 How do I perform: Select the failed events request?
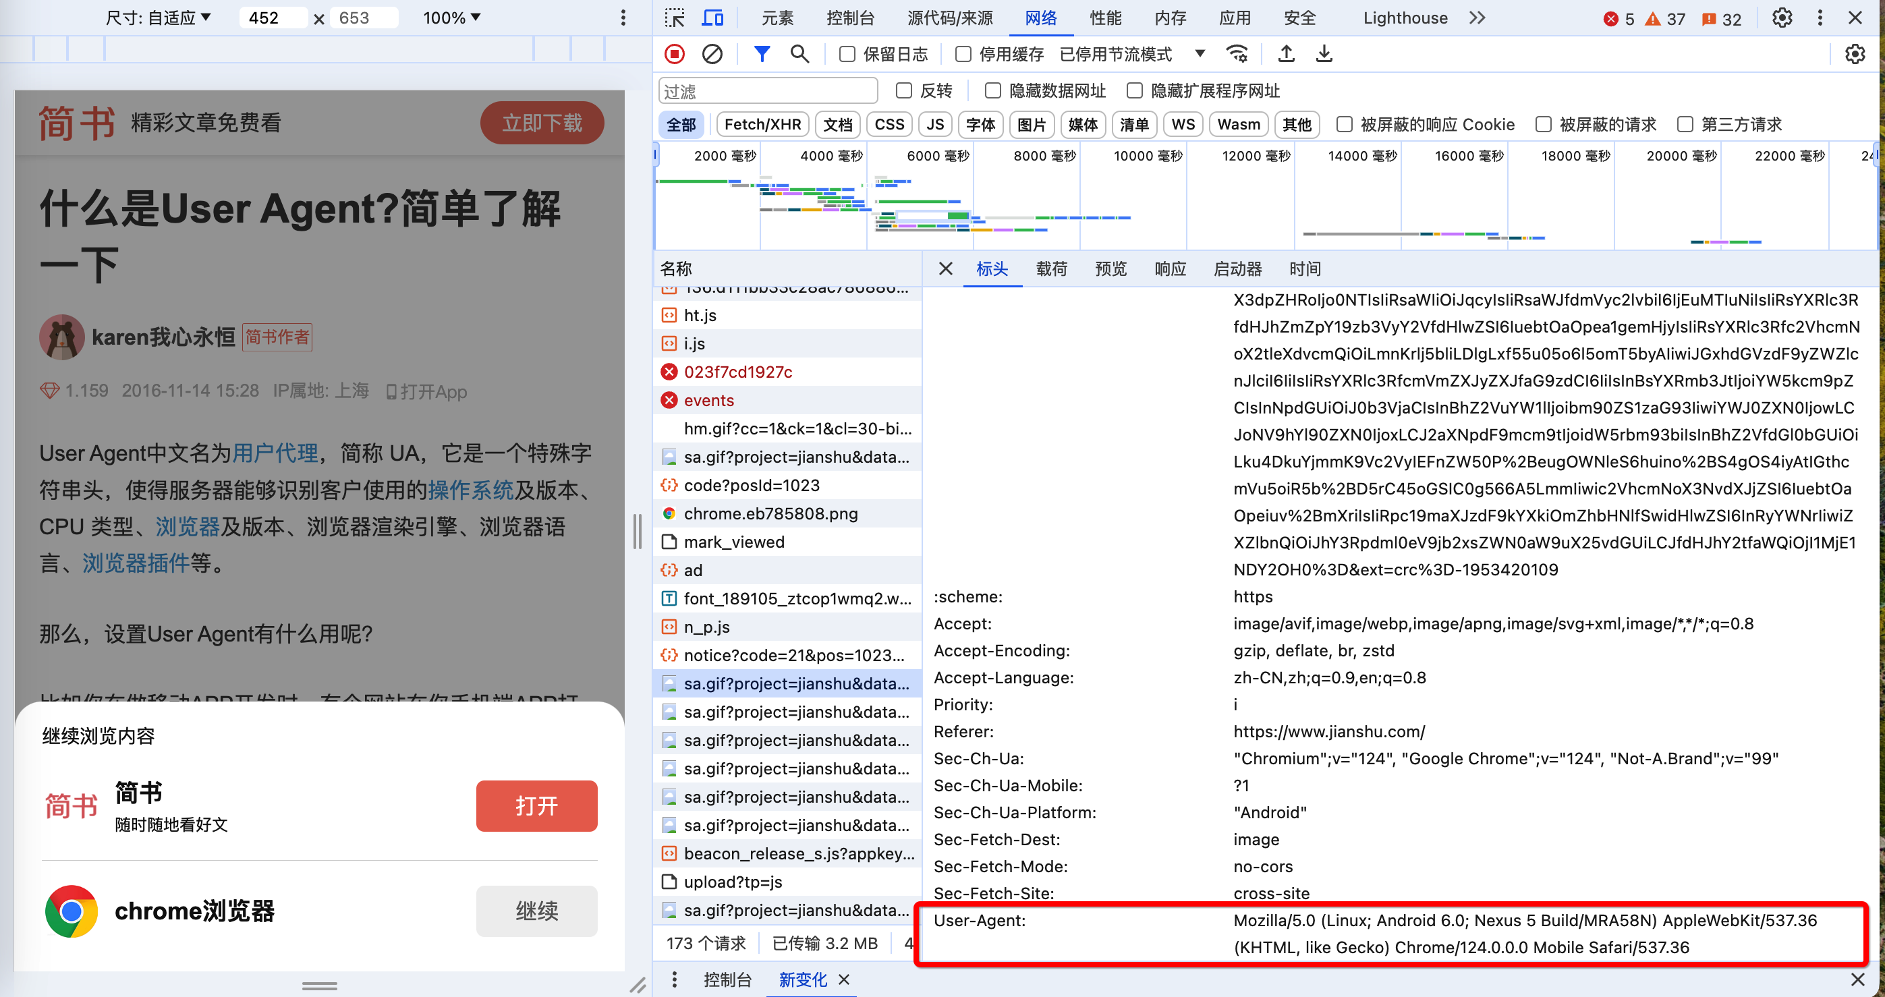pos(787,400)
